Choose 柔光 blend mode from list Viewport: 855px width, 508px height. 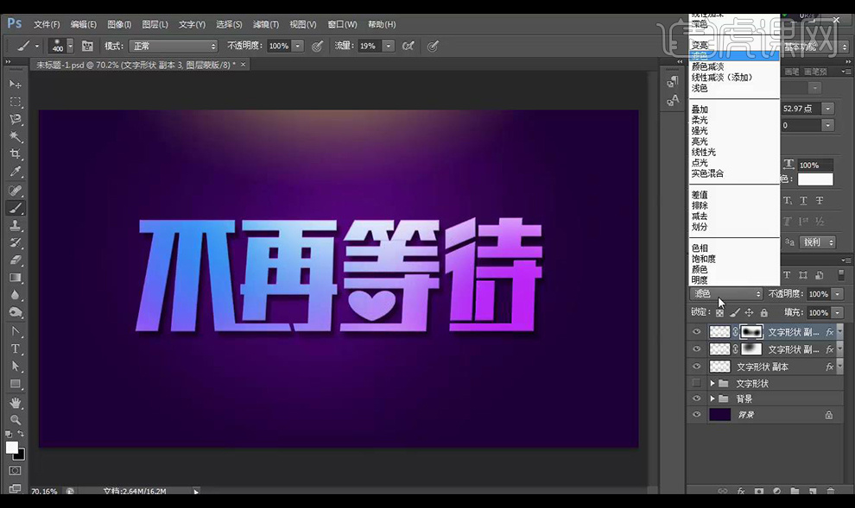click(700, 120)
